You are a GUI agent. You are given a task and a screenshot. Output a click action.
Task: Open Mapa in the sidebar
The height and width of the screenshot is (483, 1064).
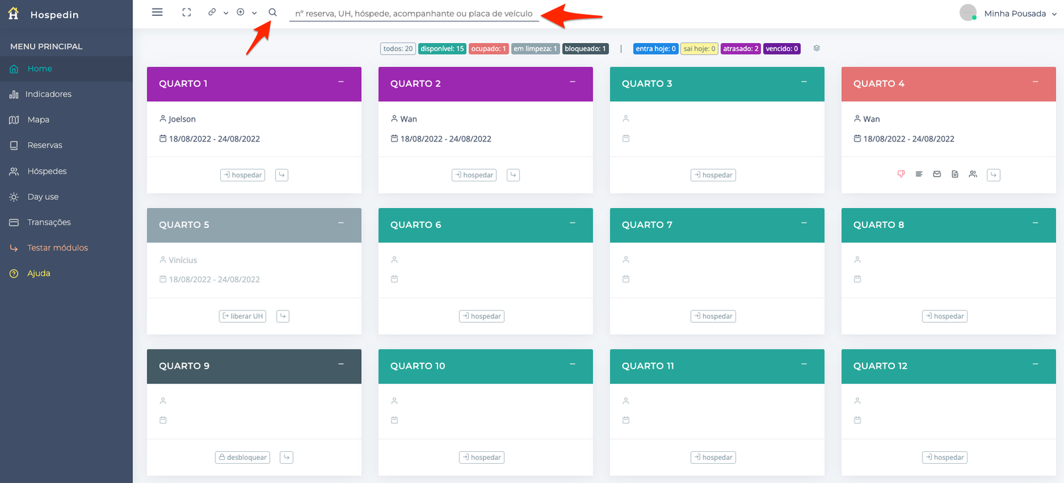coord(66,120)
